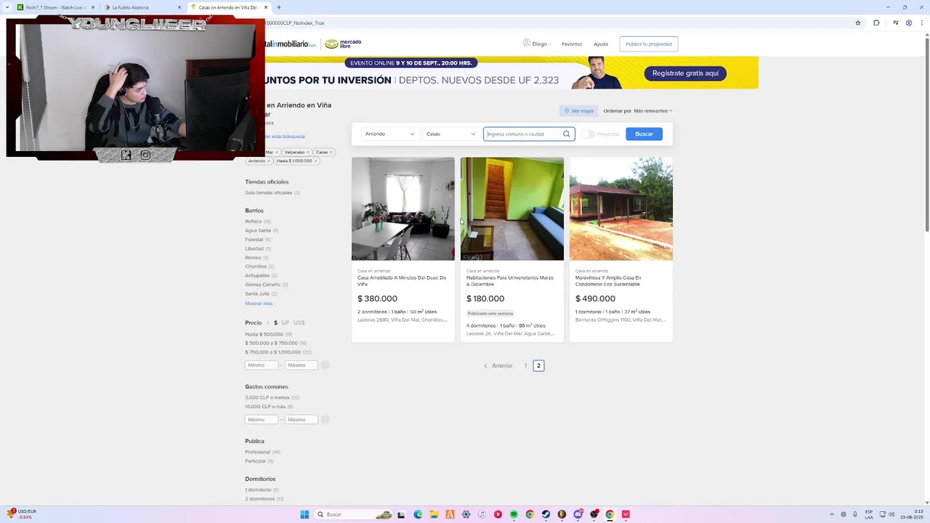Image resolution: width=930 pixels, height=523 pixels.
Task: Click the search magnifier in location field
Action: pos(567,134)
